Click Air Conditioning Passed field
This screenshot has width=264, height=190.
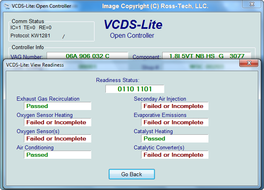[x=58, y=155]
